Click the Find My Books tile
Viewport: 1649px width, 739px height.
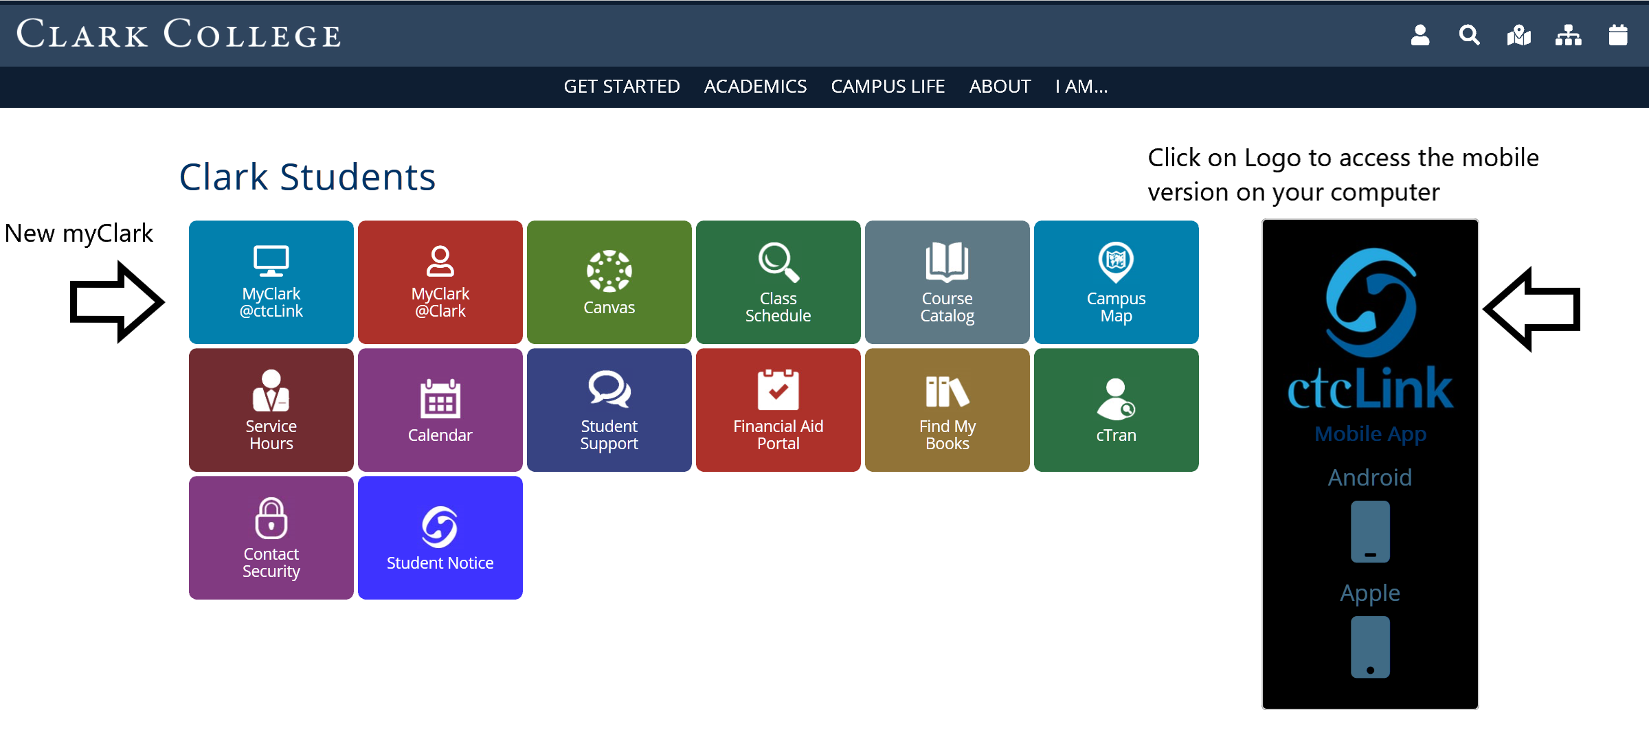tap(947, 409)
